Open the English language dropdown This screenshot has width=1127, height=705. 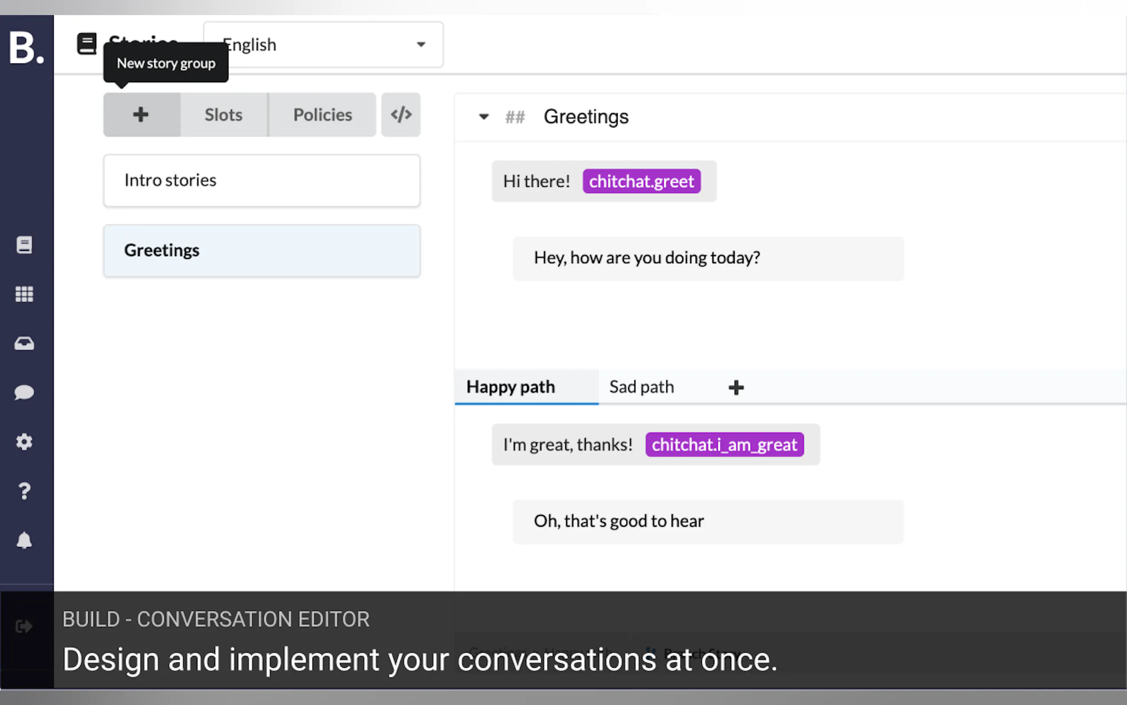[x=323, y=45]
